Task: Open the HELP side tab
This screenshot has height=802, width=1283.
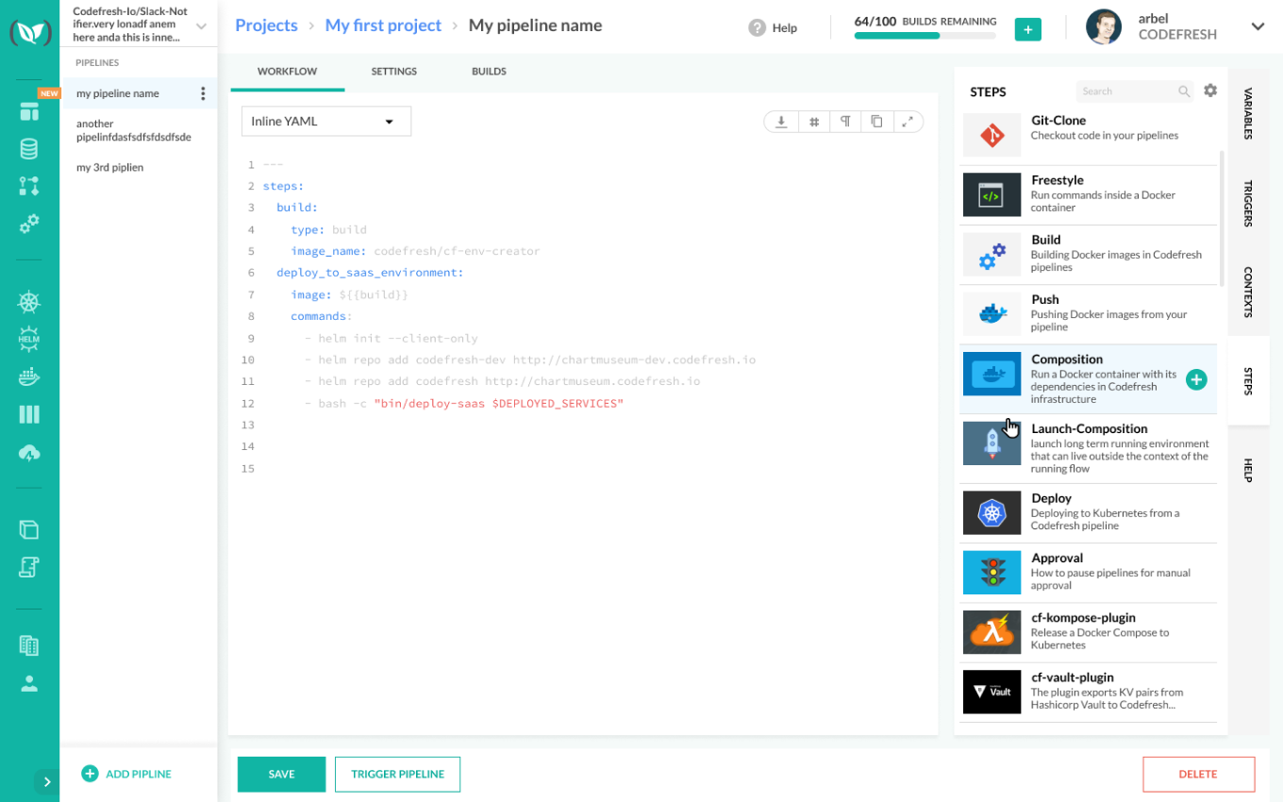Action: (1248, 470)
